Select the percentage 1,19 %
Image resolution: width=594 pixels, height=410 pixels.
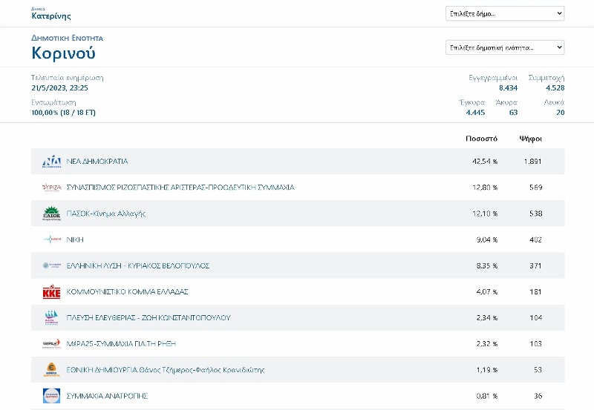tap(487, 370)
